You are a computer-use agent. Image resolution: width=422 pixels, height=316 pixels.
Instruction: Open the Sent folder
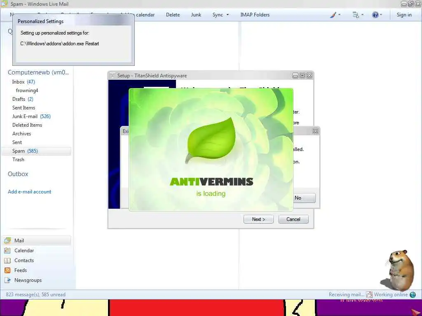click(17, 142)
